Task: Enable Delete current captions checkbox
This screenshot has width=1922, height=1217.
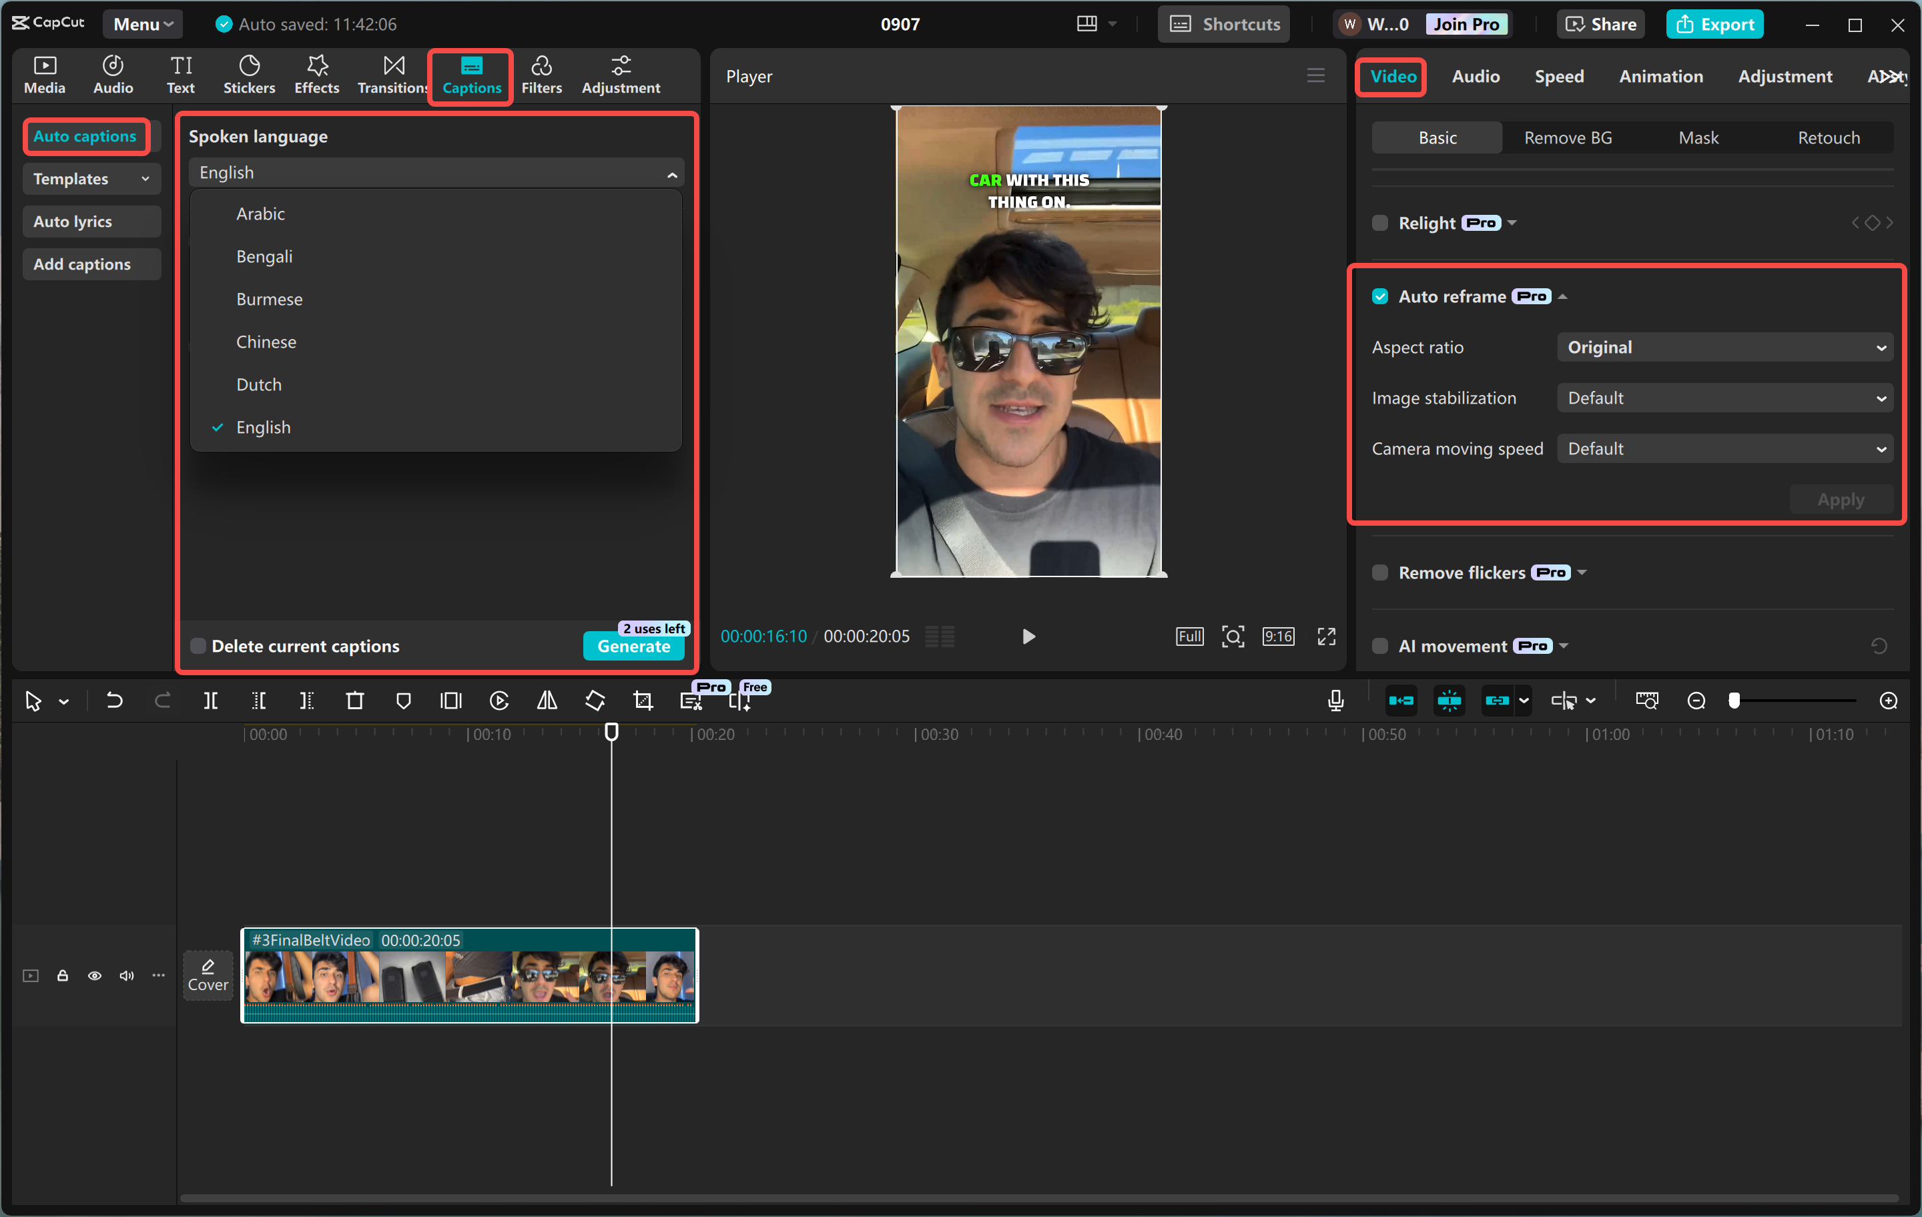Action: pos(198,646)
